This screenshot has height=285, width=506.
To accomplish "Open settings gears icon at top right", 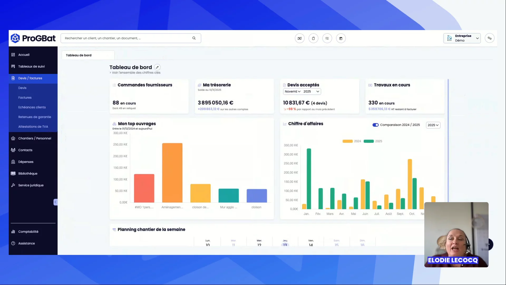I will (x=489, y=38).
